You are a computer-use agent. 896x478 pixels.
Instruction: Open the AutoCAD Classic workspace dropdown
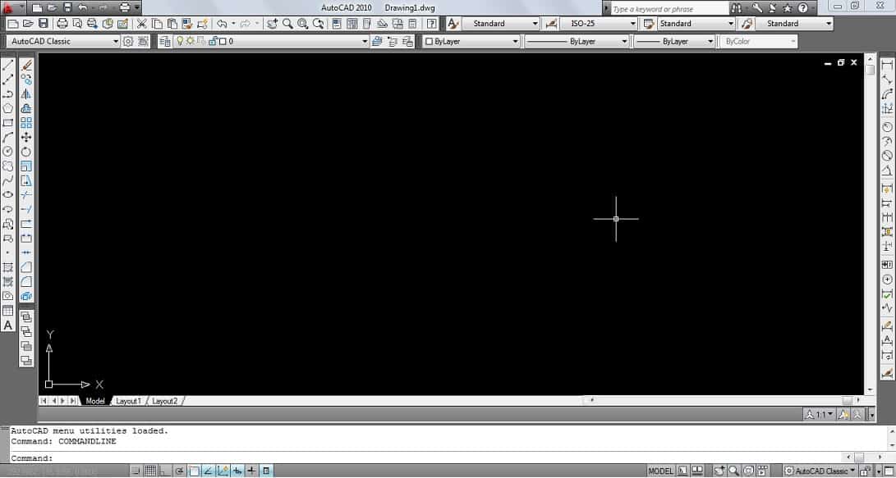click(63, 41)
